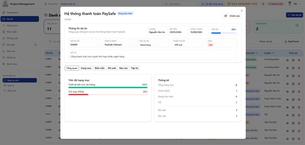This screenshot has height=145, width=305.
Task: Click the Đang thực hiện status badge in dialog title
Action: coord(125,13)
